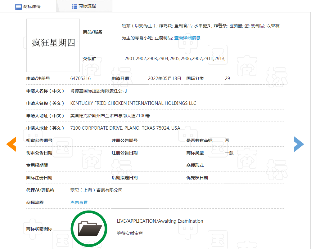311x249 pixels.
Task: Click the 专用权期限 label
Action: click(37, 165)
